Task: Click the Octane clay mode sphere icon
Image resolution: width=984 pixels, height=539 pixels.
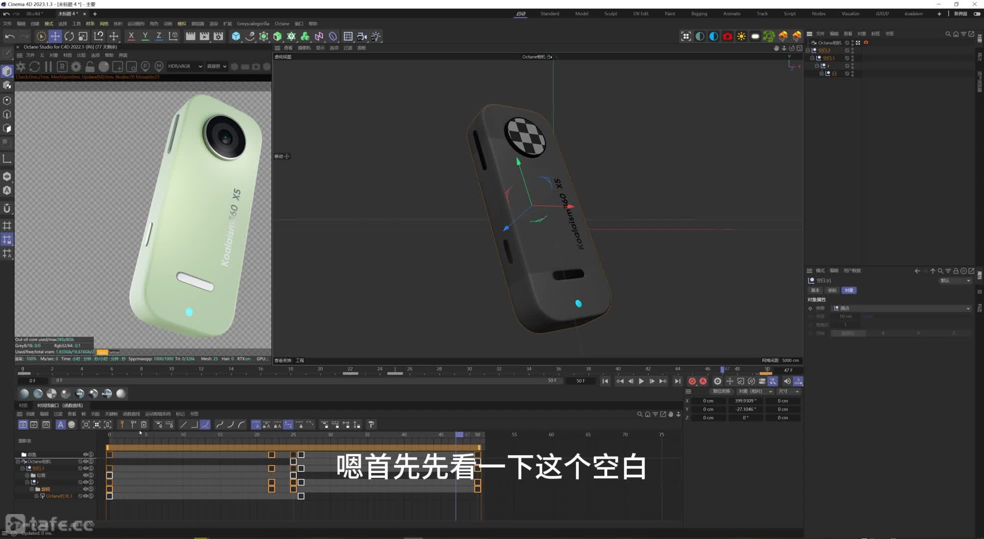Action: pyautogui.click(x=104, y=66)
